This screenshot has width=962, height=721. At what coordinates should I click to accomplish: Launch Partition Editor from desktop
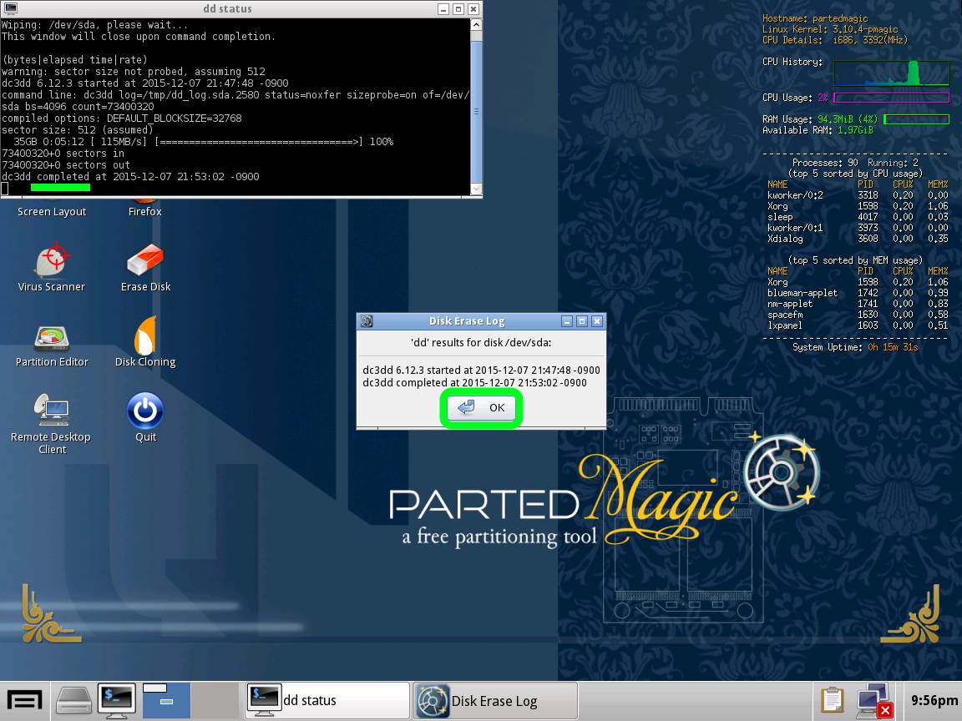(x=52, y=346)
